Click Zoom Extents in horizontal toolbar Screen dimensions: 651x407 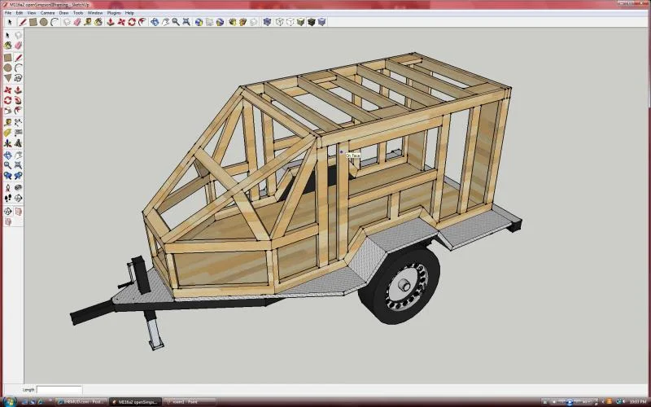186,22
